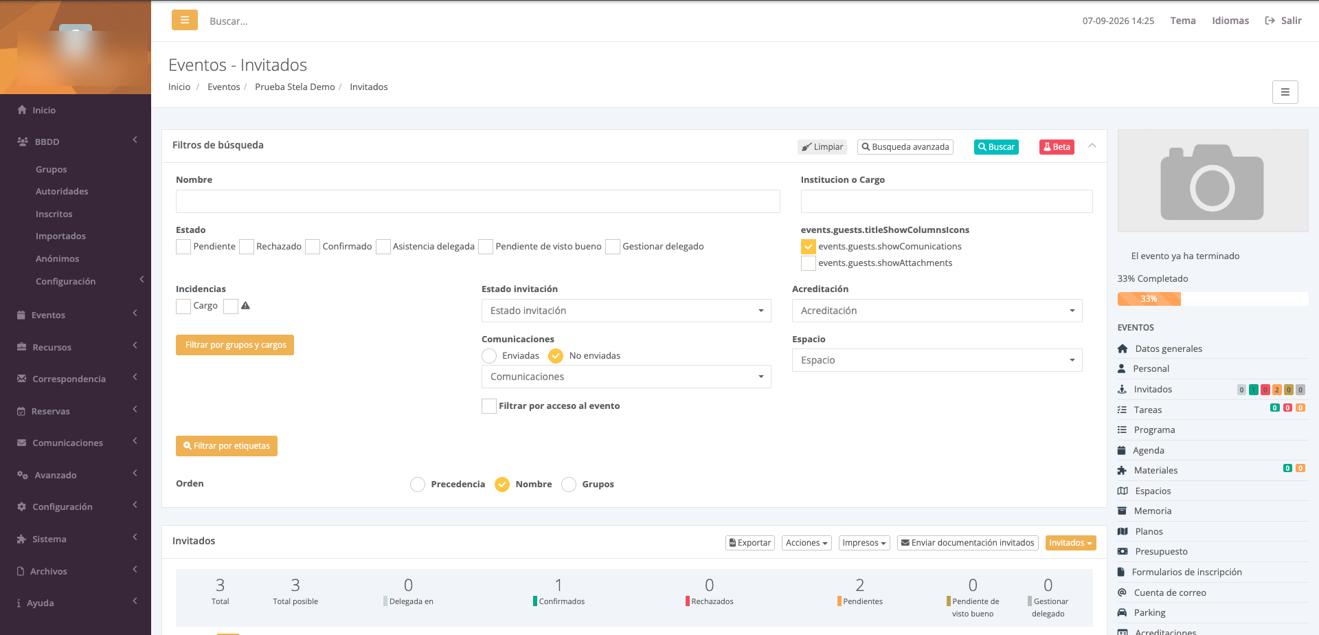The width and height of the screenshot is (1319, 635).
Task: Open the Estado invitación dropdown
Action: (x=626, y=311)
